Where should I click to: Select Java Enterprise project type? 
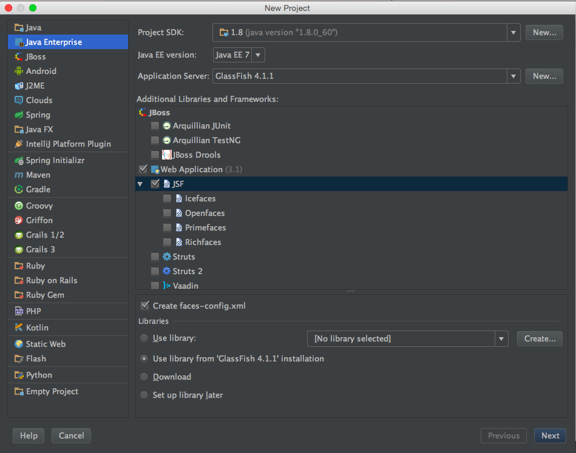coord(68,42)
